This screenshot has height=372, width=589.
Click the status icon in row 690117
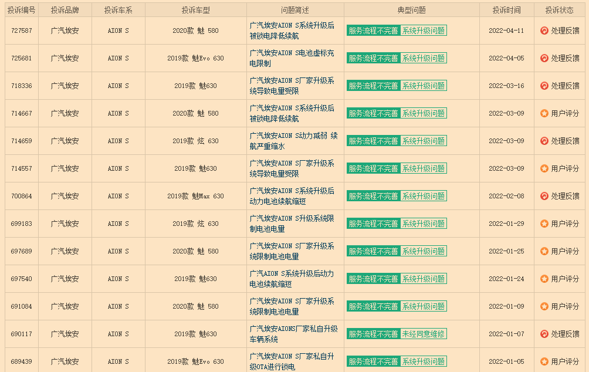(x=544, y=334)
